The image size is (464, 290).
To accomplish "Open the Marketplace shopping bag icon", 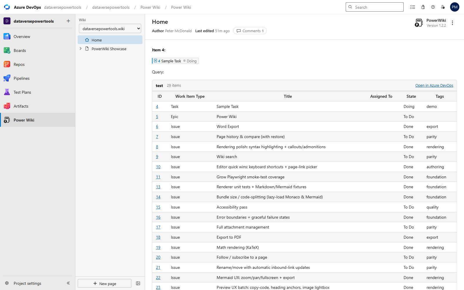I will point(423,7).
